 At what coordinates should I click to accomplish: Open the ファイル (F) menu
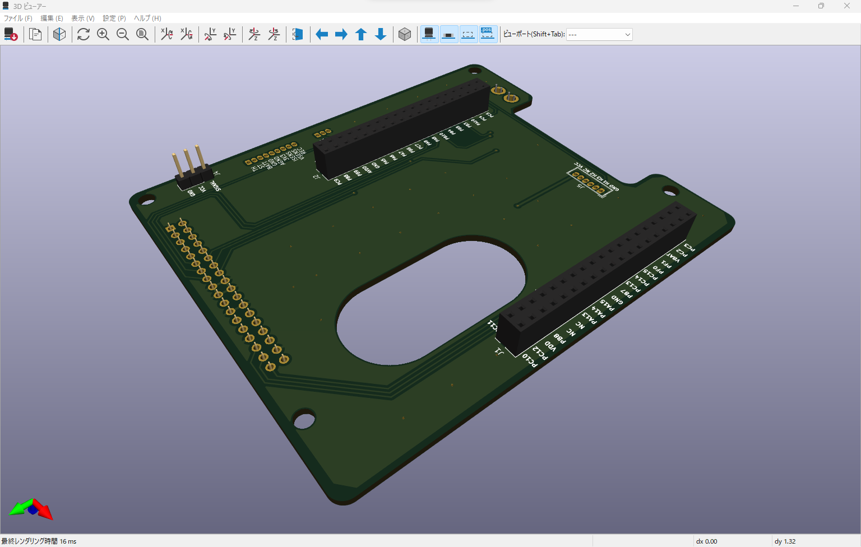tap(18, 18)
